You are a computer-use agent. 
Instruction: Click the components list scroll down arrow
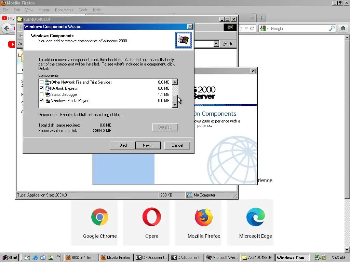pos(175,105)
